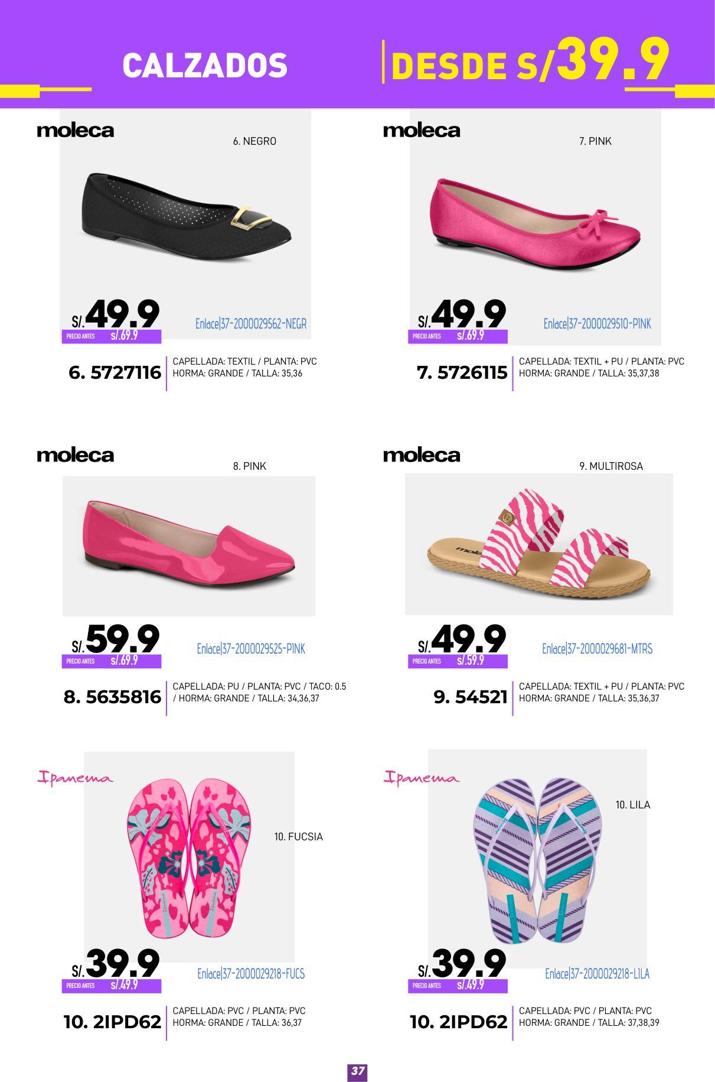Open the Enlace 37-2000029525-PINK link
Viewport: 715px width, 1082px height.
pos(251,649)
